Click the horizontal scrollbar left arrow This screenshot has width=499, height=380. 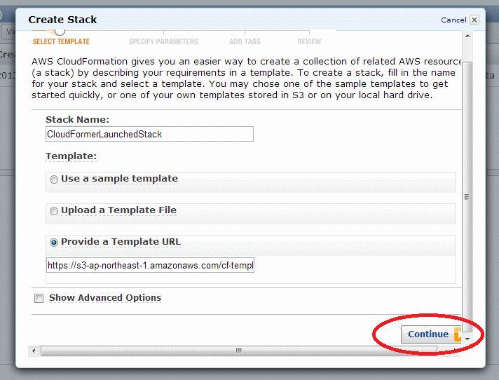[34, 351]
